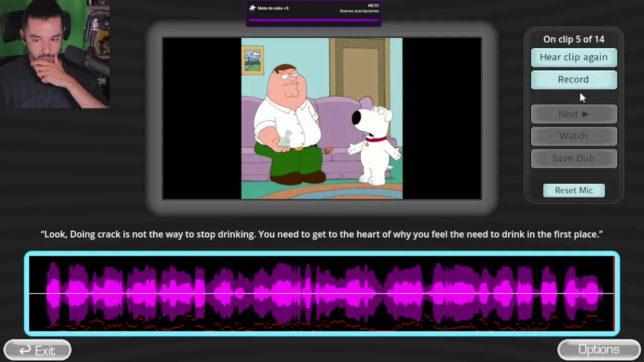This screenshot has height=362, width=644.
Task: Click the 'On clip 5 of 14' counter
Action: point(574,39)
